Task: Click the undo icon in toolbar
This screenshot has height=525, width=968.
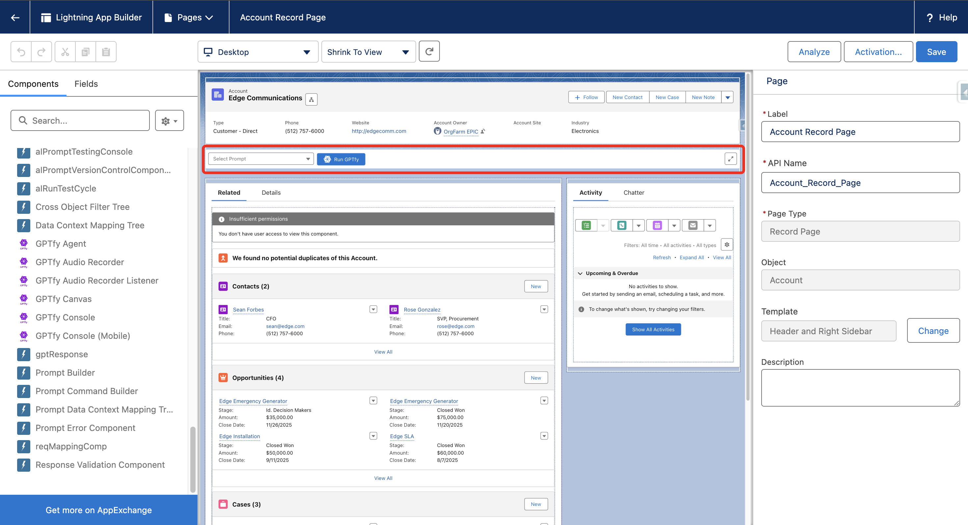Action: [21, 52]
